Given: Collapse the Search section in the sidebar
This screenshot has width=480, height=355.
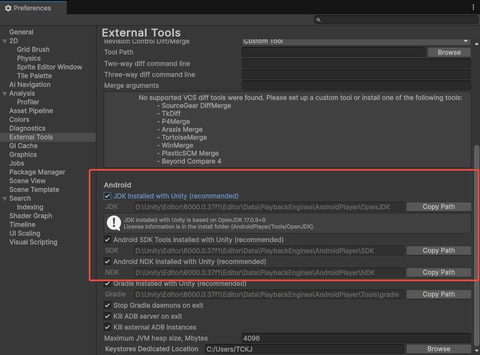Looking at the screenshot, I should pos(5,198).
